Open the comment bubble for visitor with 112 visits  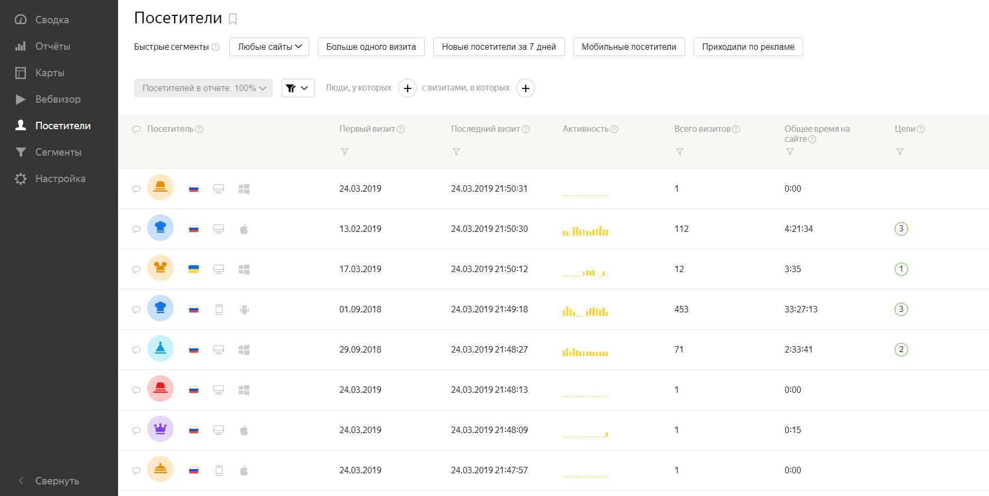136,229
